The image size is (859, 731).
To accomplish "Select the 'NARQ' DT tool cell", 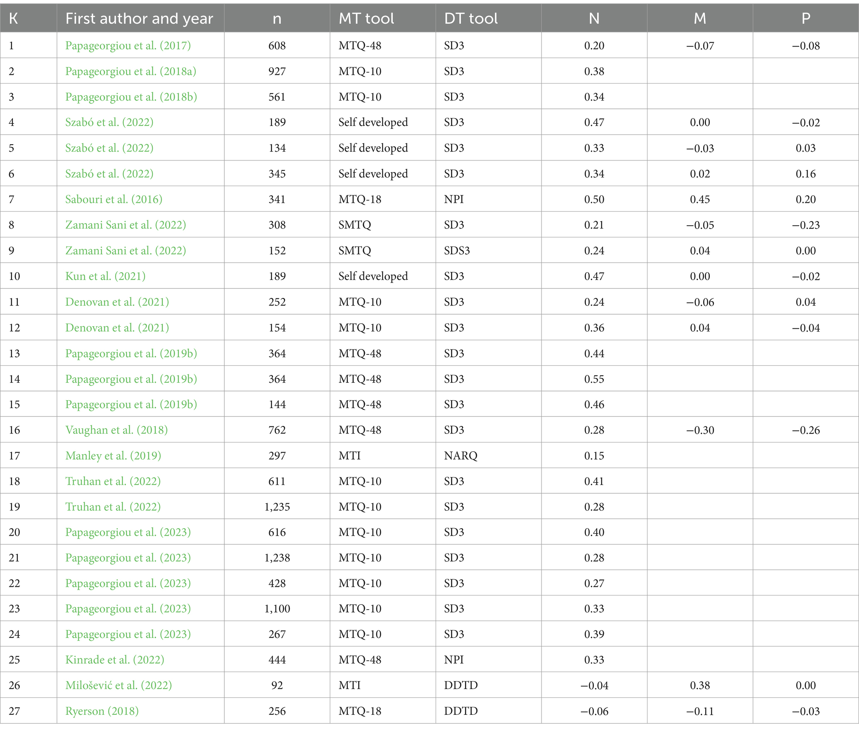I will pyautogui.click(x=460, y=455).
